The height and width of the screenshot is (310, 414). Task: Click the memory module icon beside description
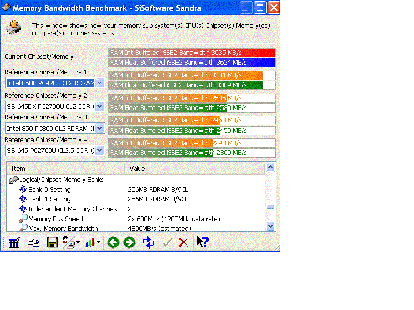[14, 28]
